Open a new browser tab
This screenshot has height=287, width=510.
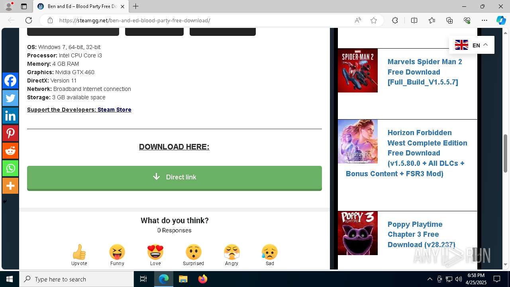[136, 6]
